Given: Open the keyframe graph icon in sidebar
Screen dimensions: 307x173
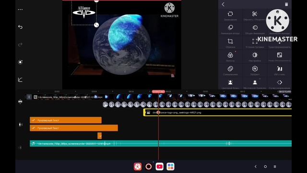Looking at the screenshot, I should coord(20,80).
